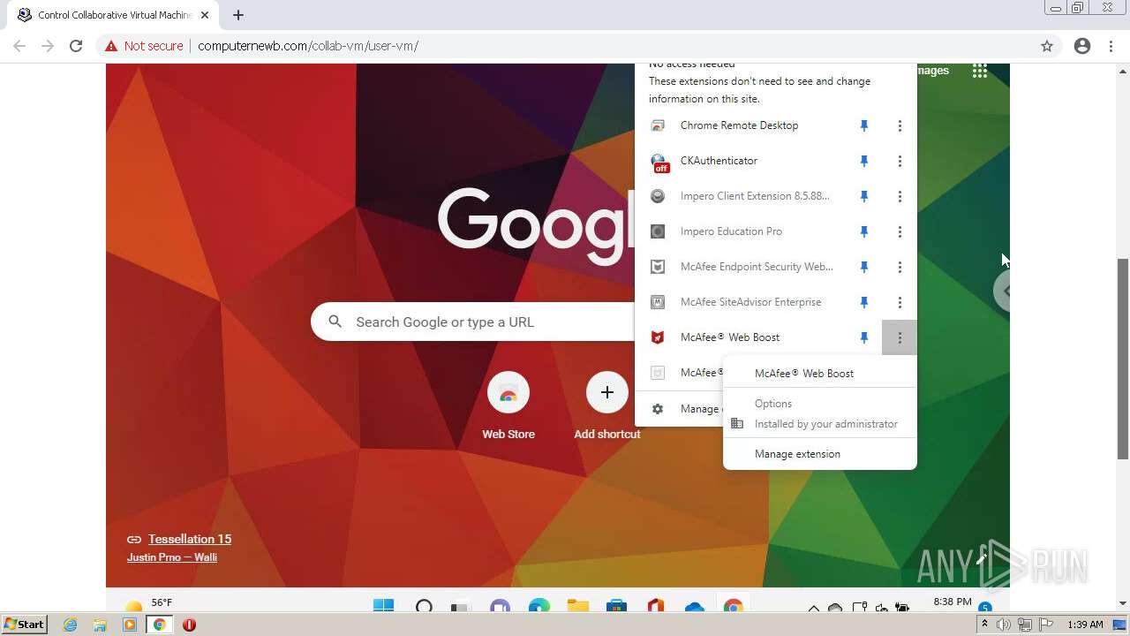Click the host clock showing 1:39 AM
The width and height of the screenshot is (1130, 636).
(1085, 625)
